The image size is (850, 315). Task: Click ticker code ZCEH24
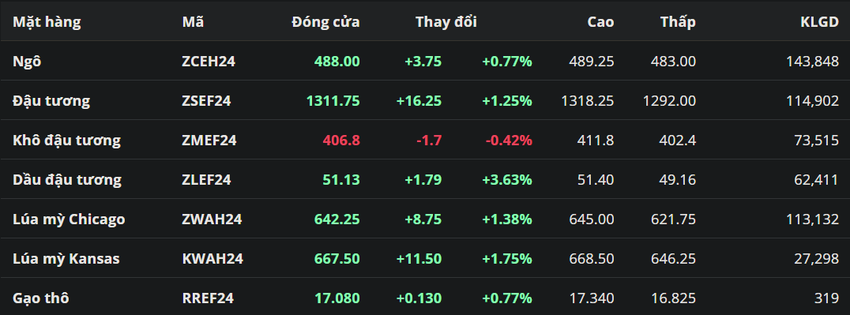tap(209, 62)
